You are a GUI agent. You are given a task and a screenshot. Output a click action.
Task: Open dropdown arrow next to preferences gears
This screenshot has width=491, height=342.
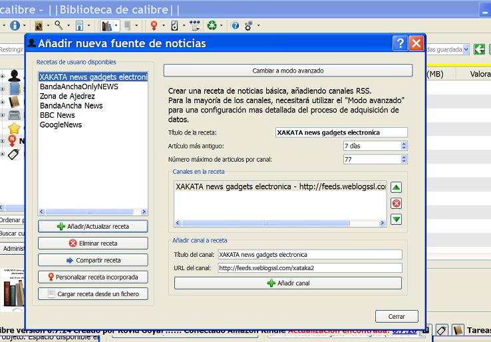tap(258, 26)
